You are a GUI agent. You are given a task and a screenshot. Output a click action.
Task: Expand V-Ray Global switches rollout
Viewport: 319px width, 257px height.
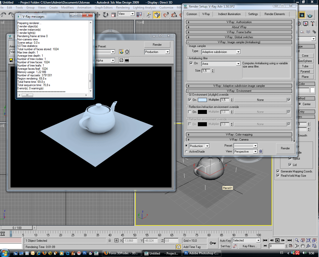click(x=239, y=37)
